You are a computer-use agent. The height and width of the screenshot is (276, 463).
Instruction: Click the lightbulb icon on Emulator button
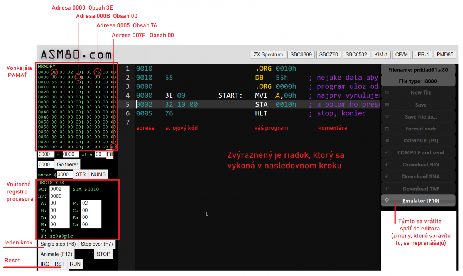[x=387, y=201]
